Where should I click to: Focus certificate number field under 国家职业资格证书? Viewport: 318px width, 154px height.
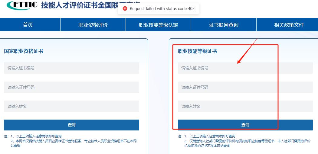coord(71,68)
